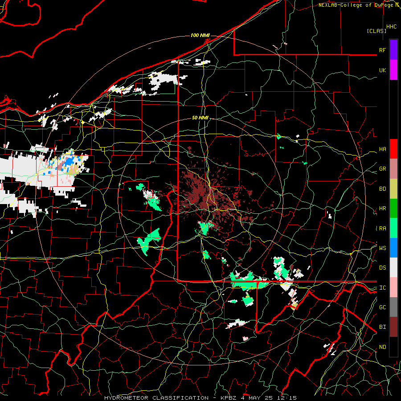
Task: Pick the HR green legend swatch
Action: point(393,209)
